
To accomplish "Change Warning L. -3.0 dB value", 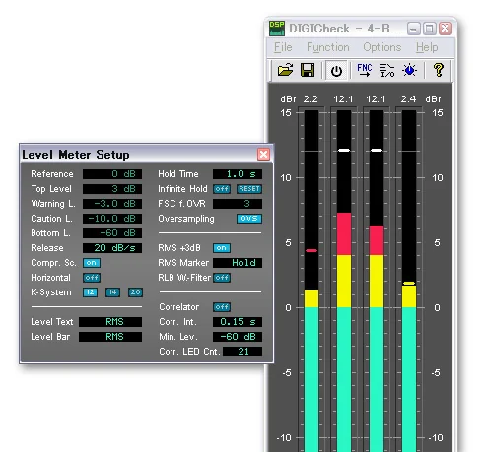I will [112, 204].
